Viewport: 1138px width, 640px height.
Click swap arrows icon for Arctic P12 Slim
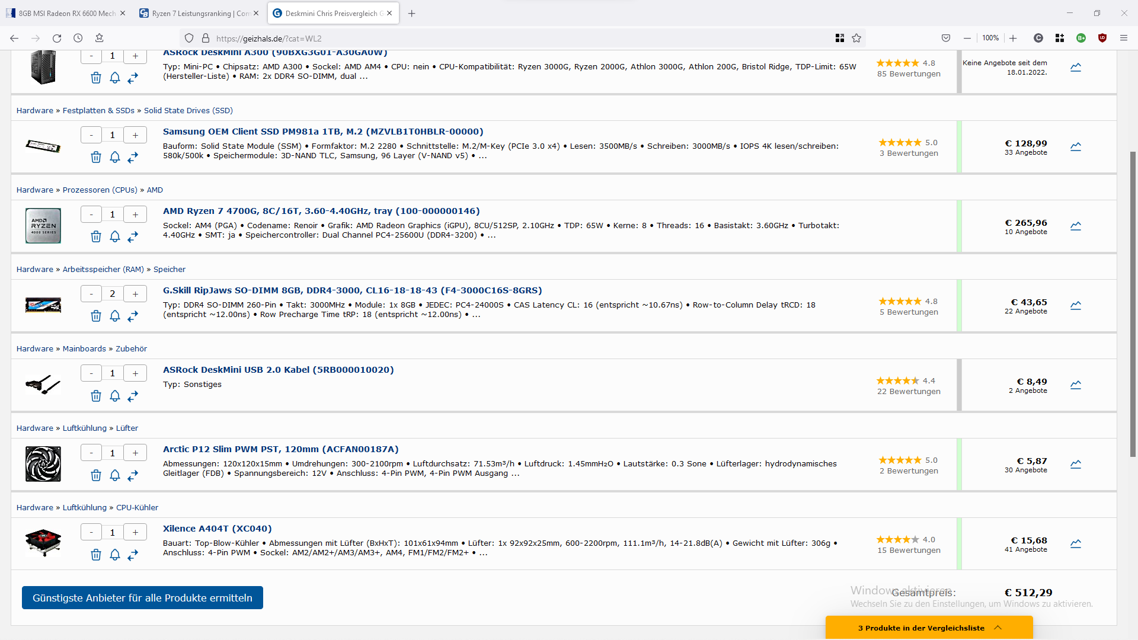(133, 475)
